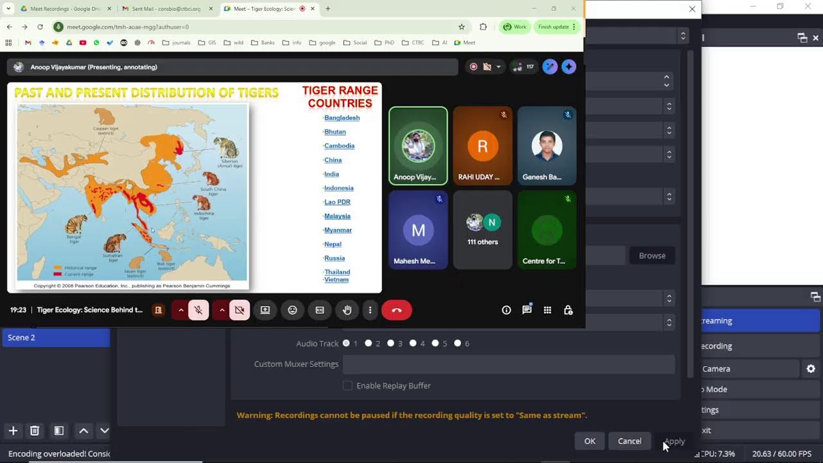823x463 pixels.
Task: Click the Bangladesh link on the slide
Action: [342, 118]
